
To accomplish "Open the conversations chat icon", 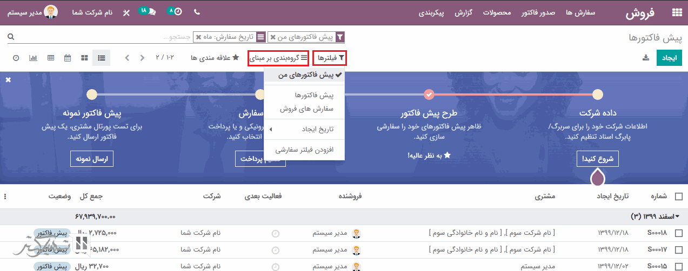I will 152,12.
